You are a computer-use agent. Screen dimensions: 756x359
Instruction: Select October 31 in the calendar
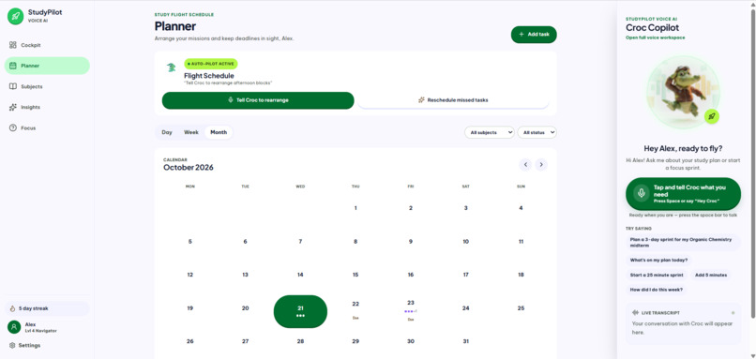(x=466, y=341)
